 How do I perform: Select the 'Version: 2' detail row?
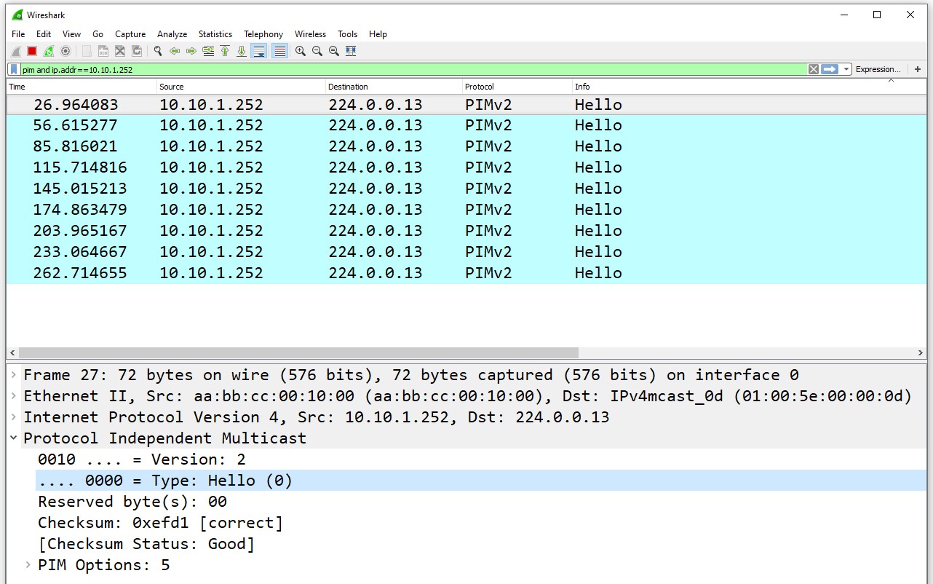point(481,459)
